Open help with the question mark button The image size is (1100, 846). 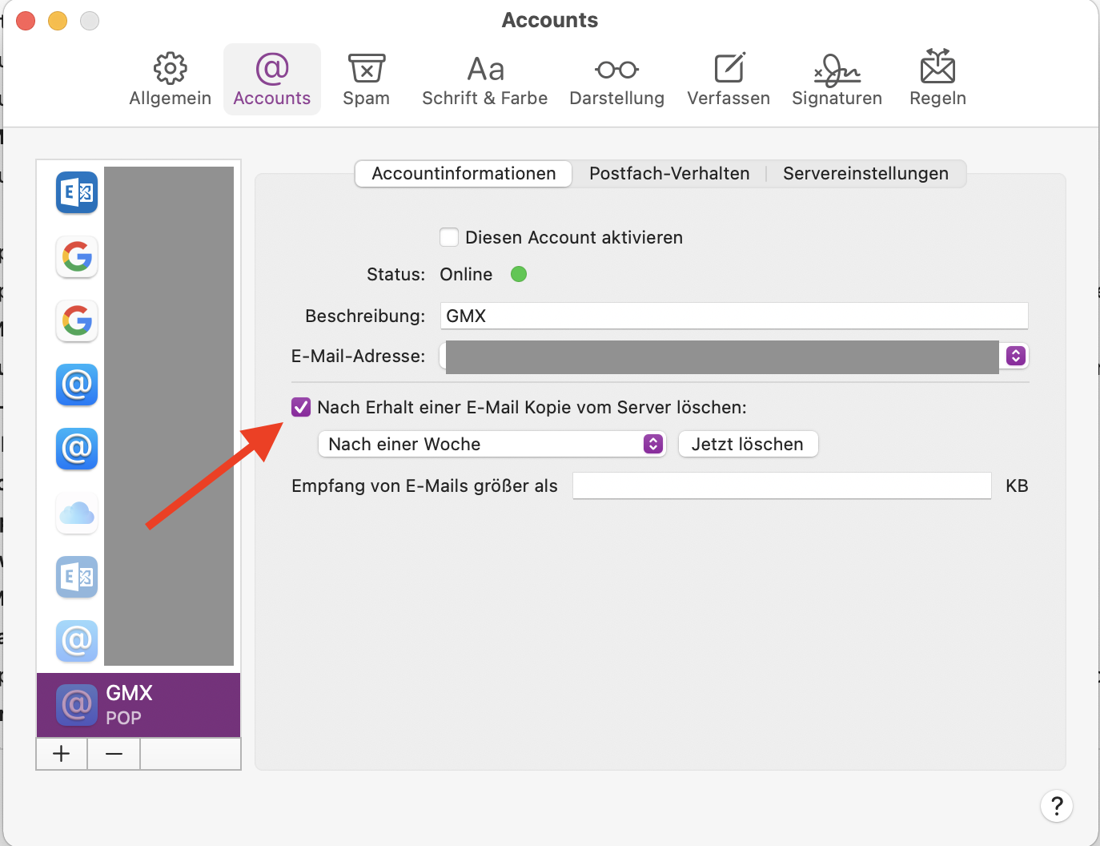(x=1057, y=806)
